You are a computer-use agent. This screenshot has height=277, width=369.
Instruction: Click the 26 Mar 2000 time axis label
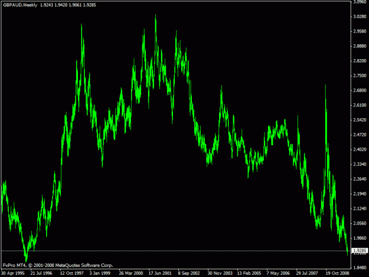131,273
